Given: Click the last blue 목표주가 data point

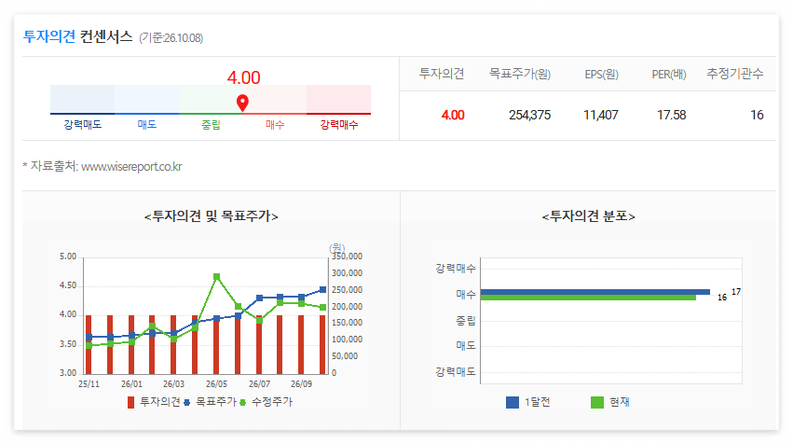Looking at the screenshot, I should tap(322, 289).
